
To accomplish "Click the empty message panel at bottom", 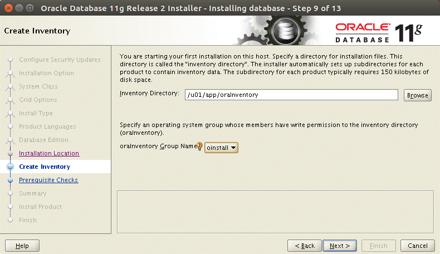I will [x=275, y=212].
